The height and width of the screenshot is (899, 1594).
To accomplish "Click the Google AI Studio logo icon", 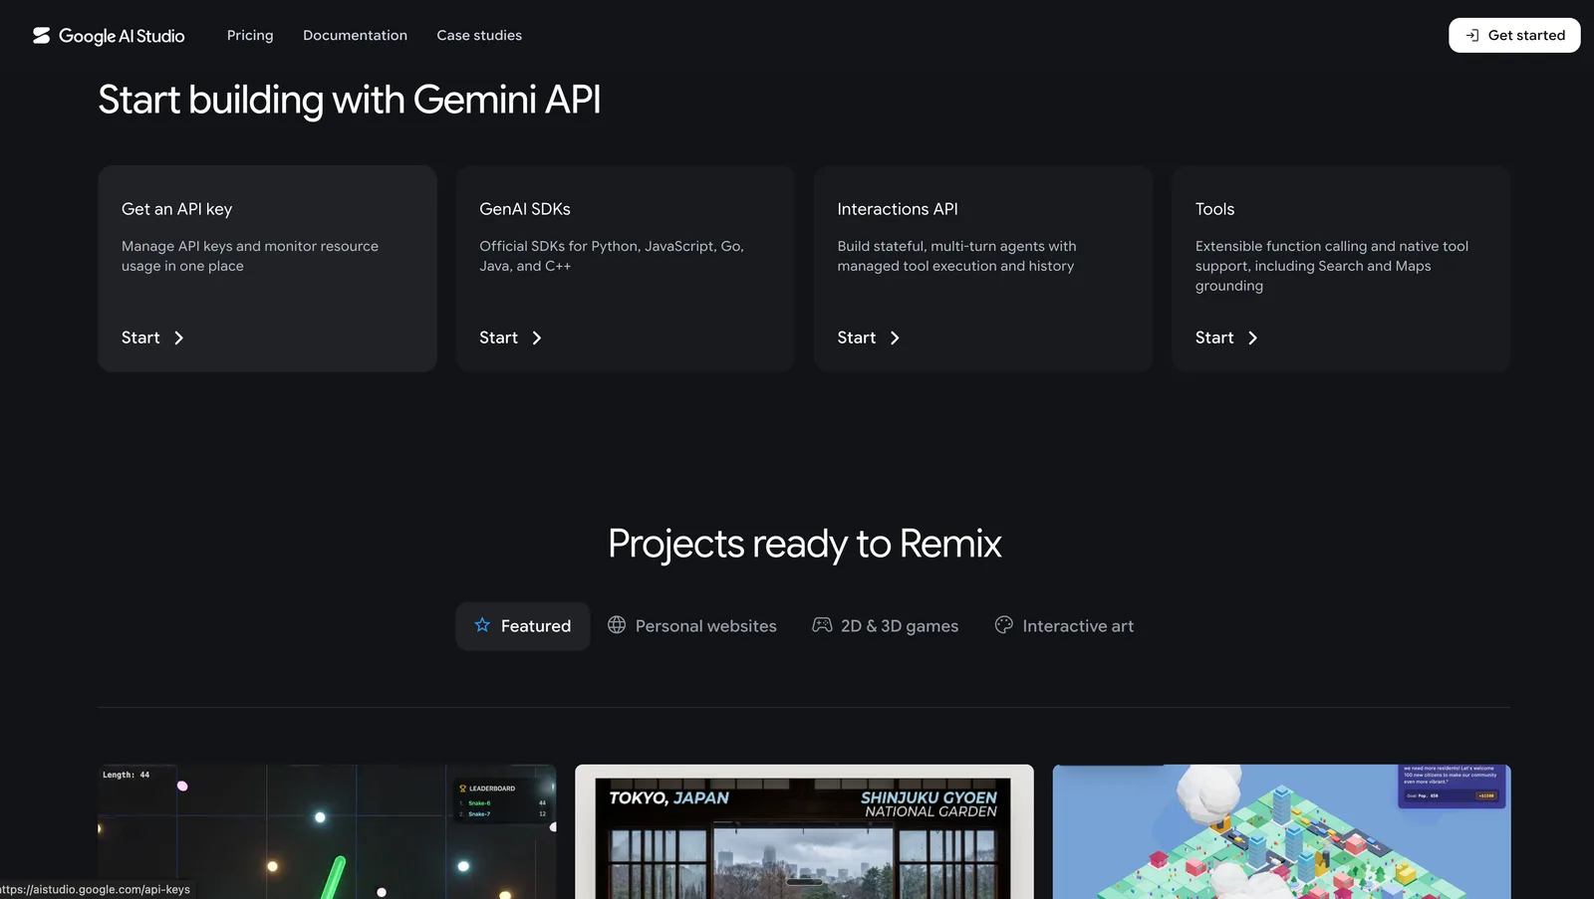I will [41, 36].
